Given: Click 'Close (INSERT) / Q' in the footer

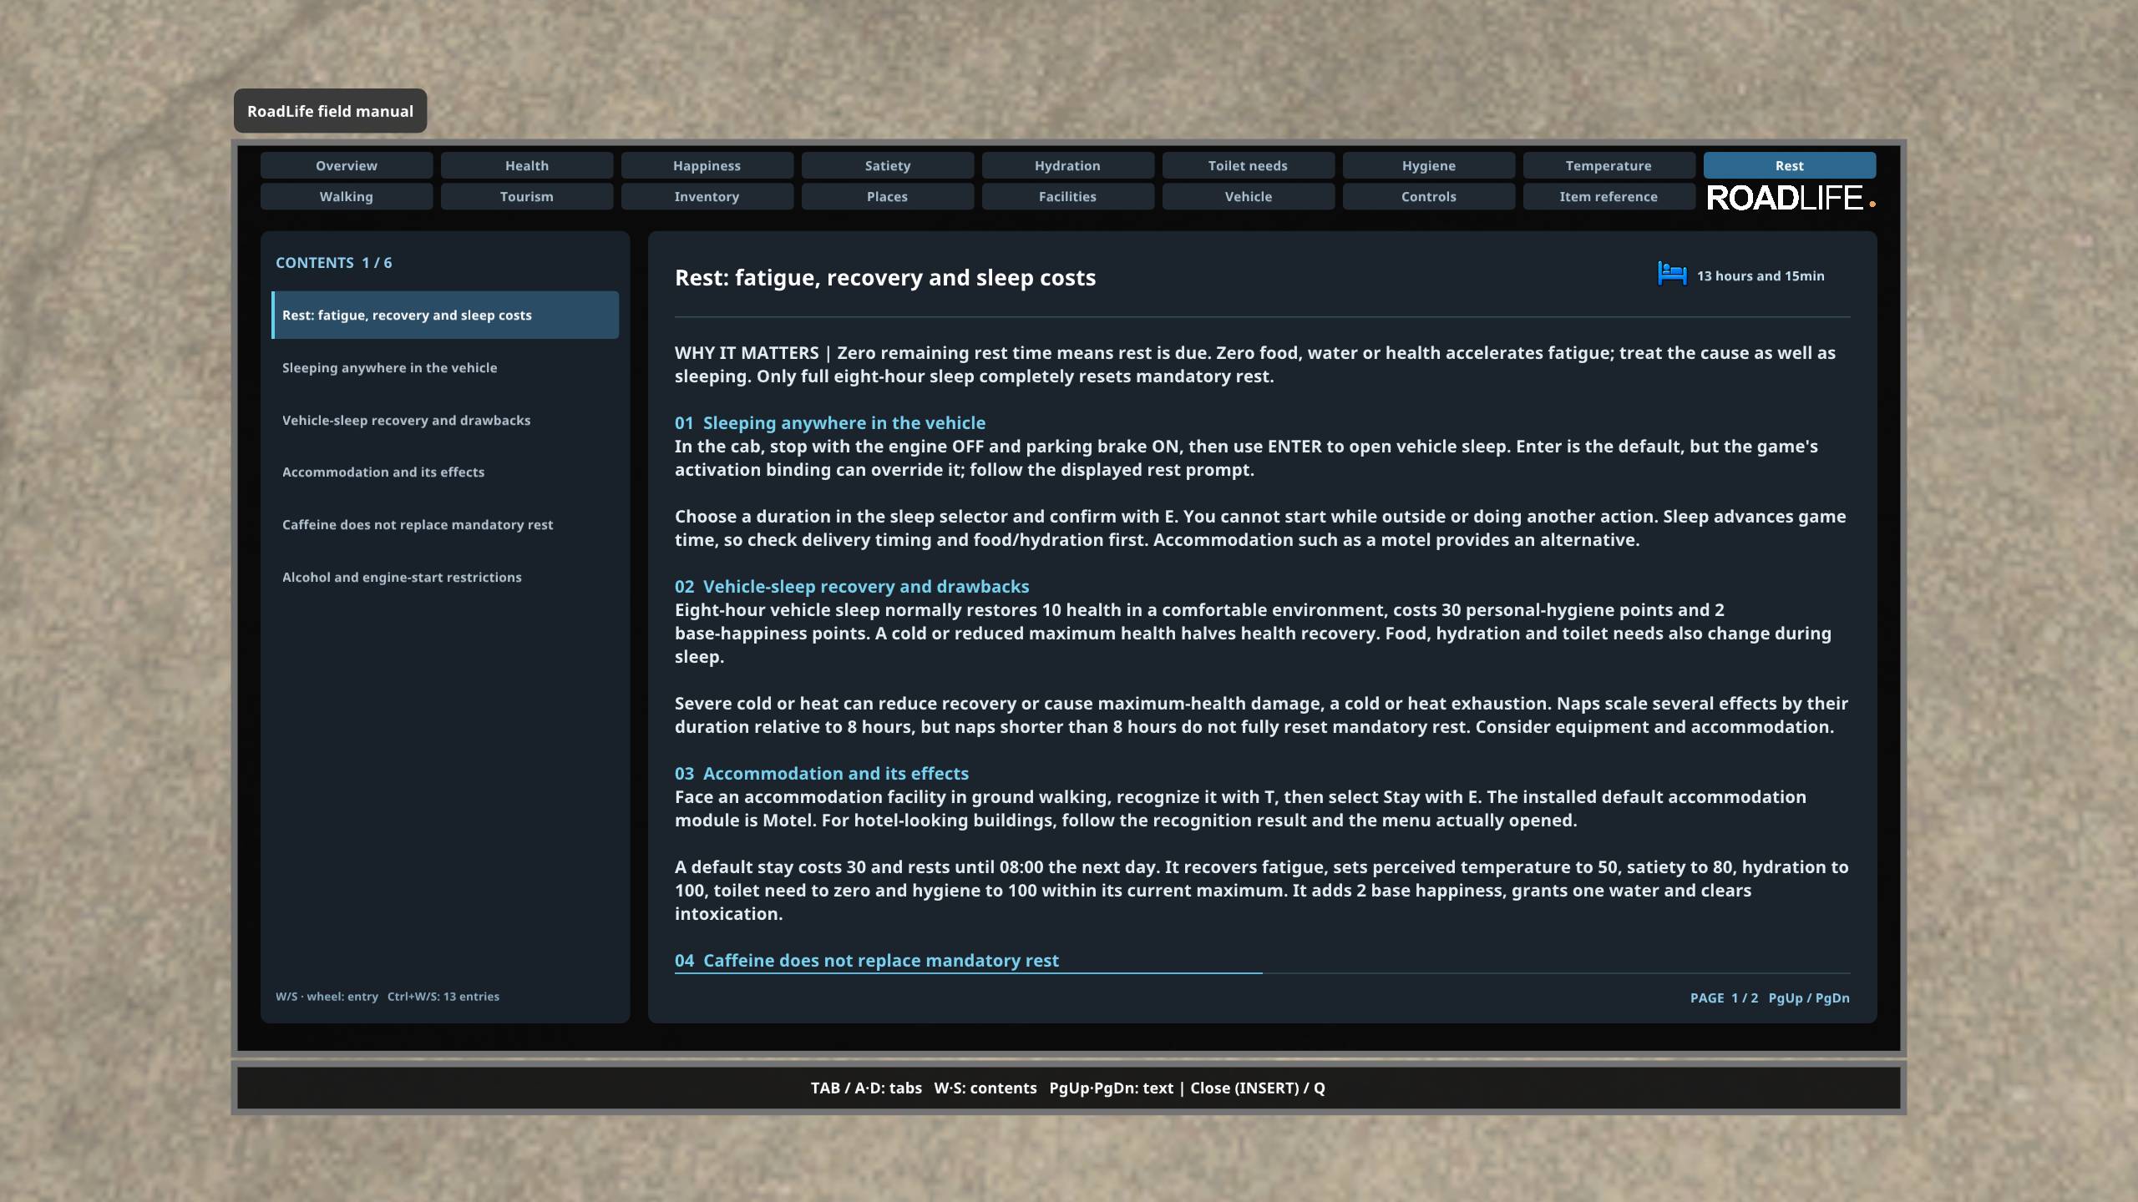Looking at the screenshot, I should [x=1258, y=1088].
